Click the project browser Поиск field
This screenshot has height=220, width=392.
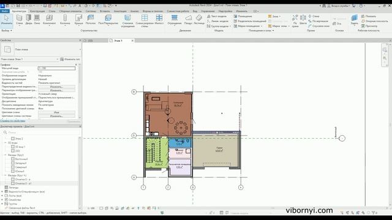(41, 132)
